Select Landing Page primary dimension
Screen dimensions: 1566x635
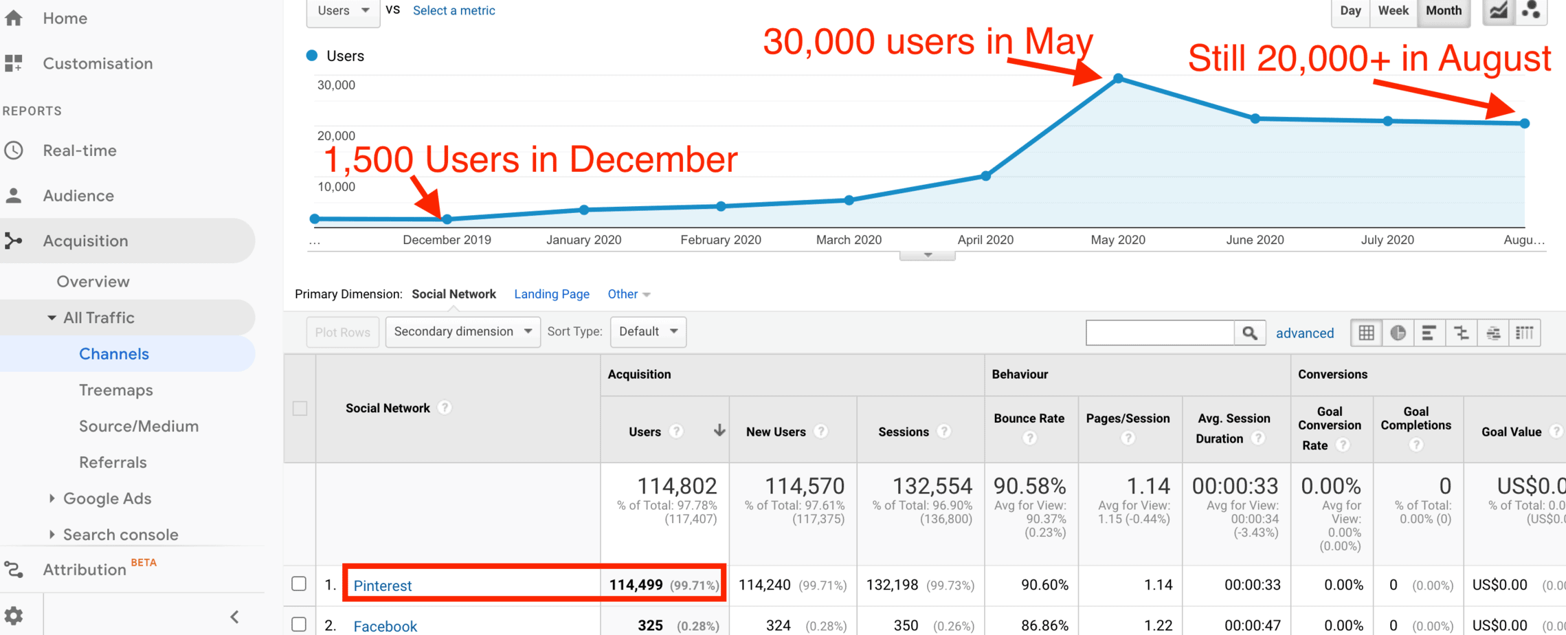[x=552, y=294]
